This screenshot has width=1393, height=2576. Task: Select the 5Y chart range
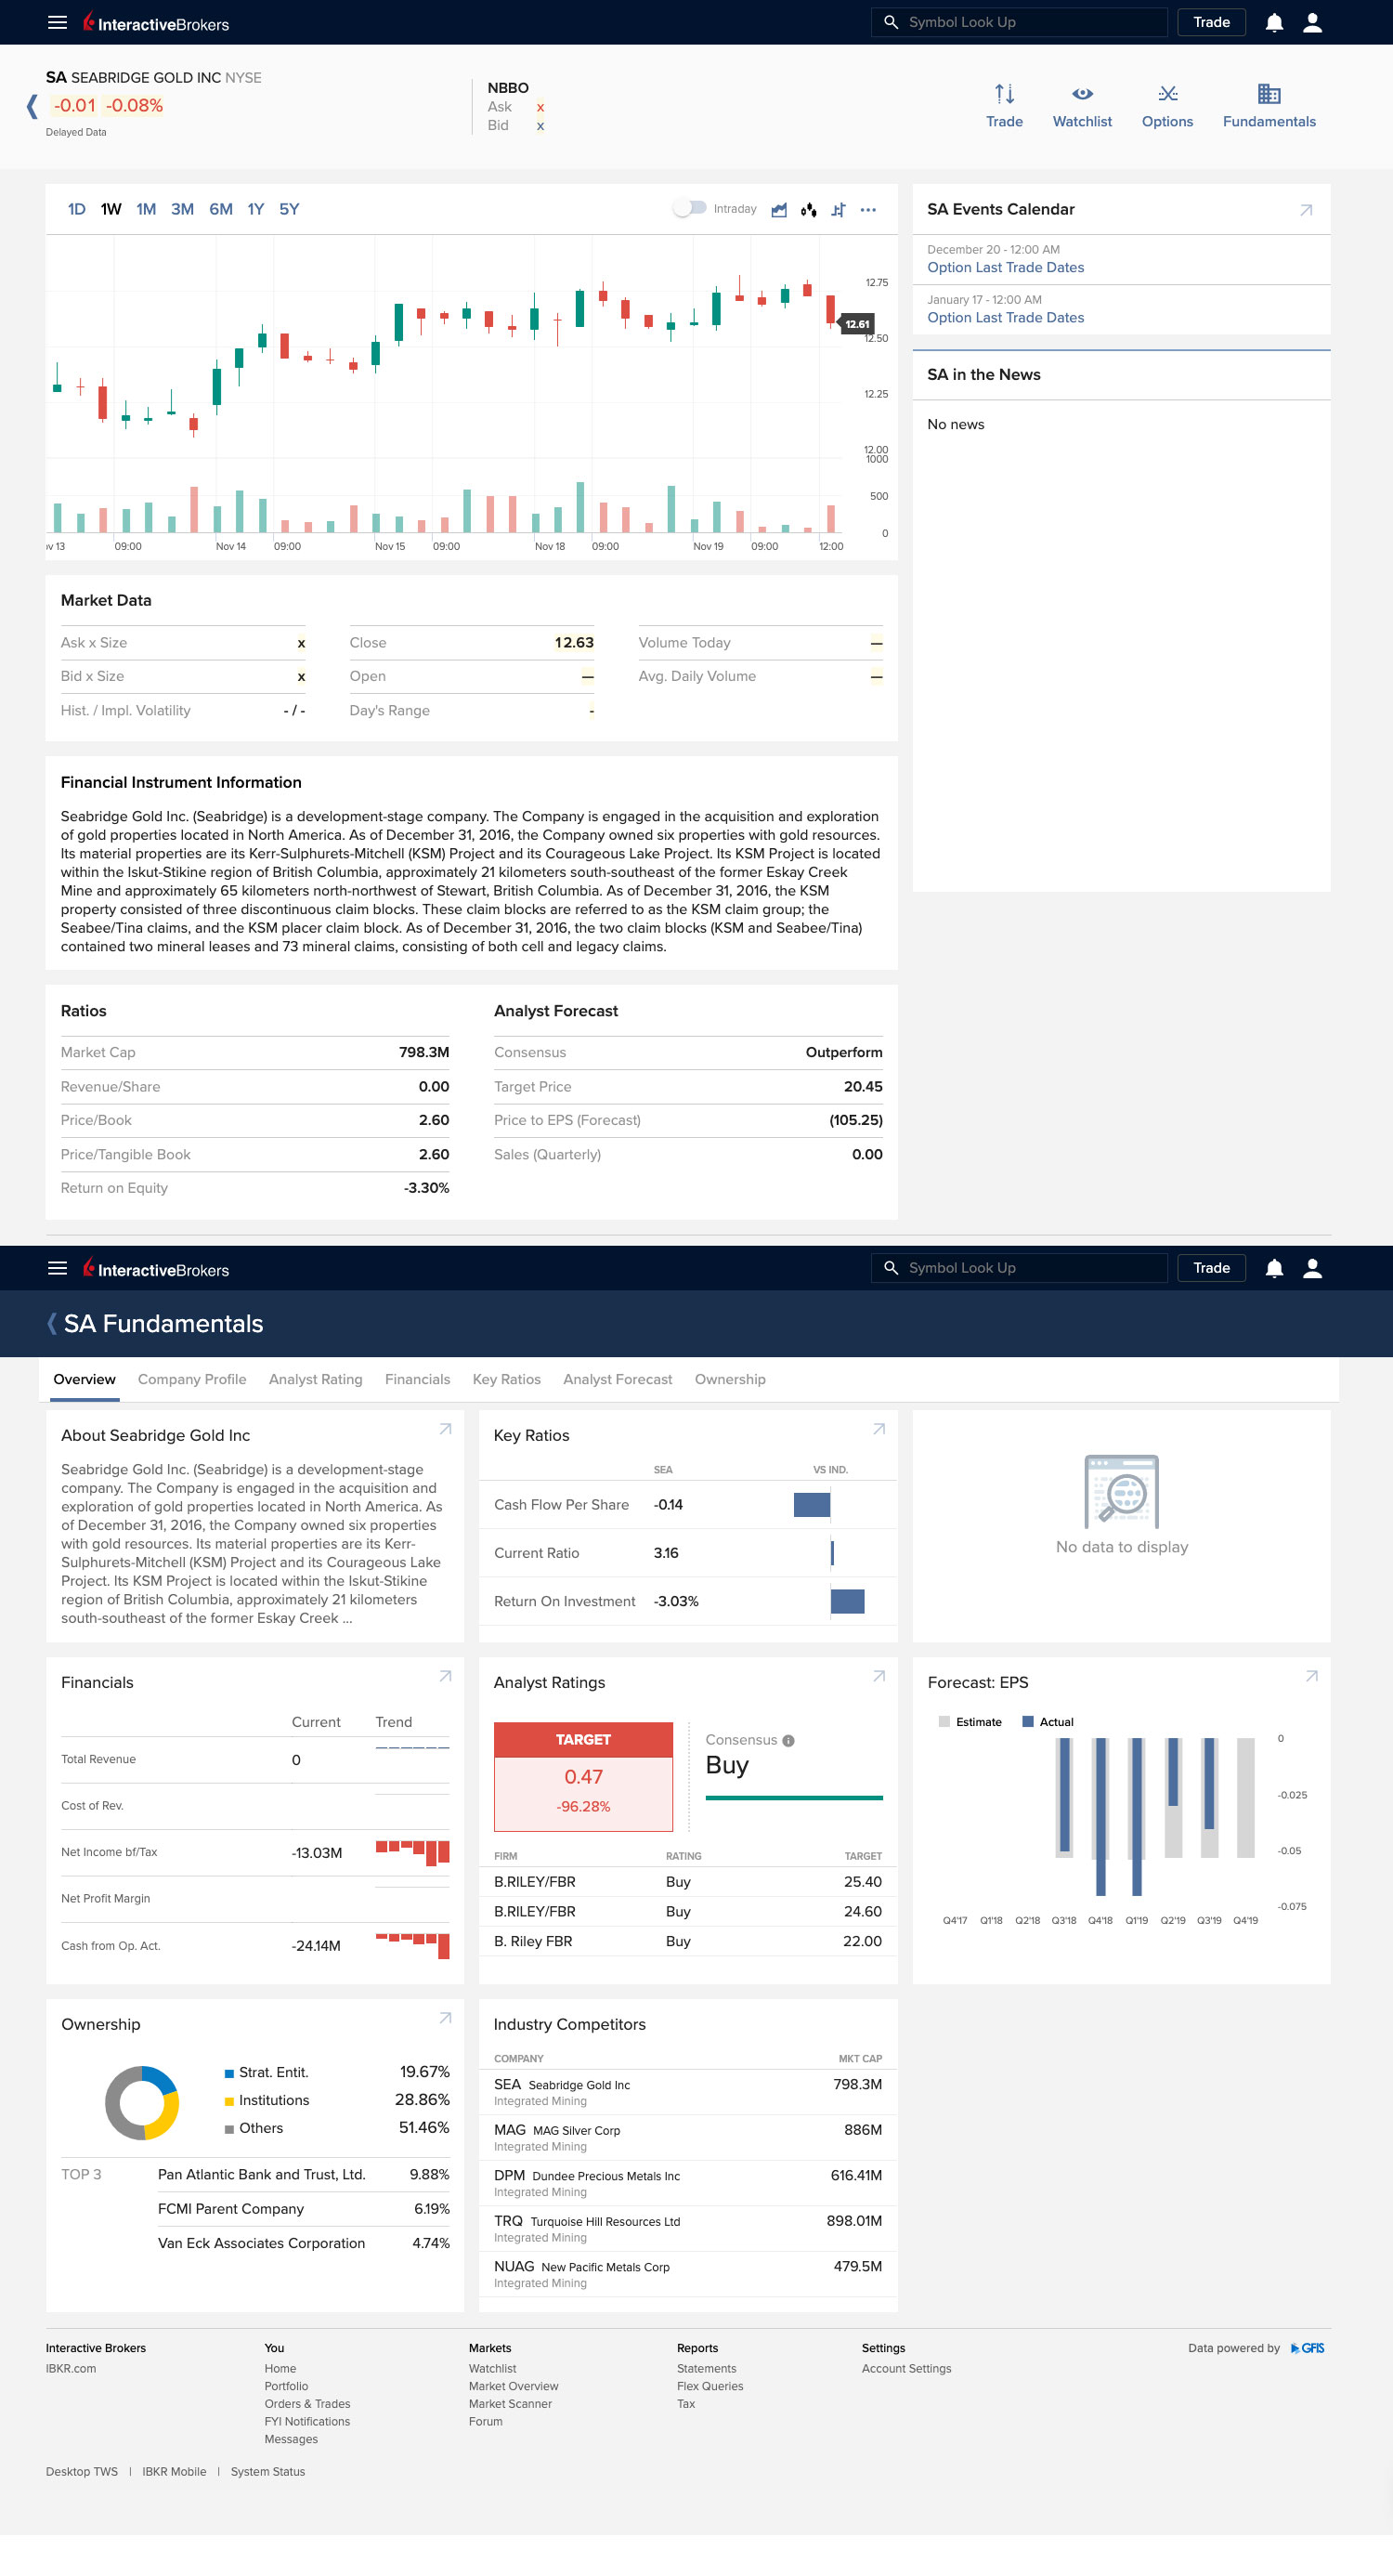click(289, 209)
